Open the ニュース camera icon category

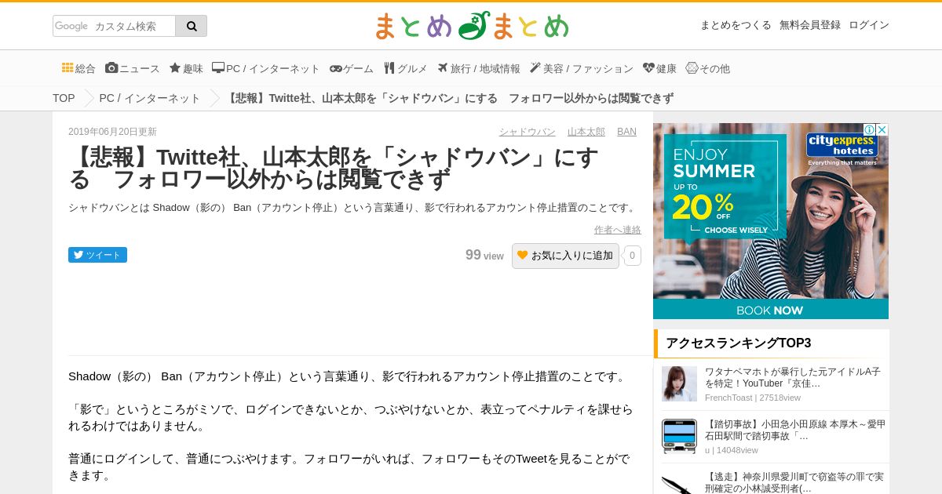[132, 68]
